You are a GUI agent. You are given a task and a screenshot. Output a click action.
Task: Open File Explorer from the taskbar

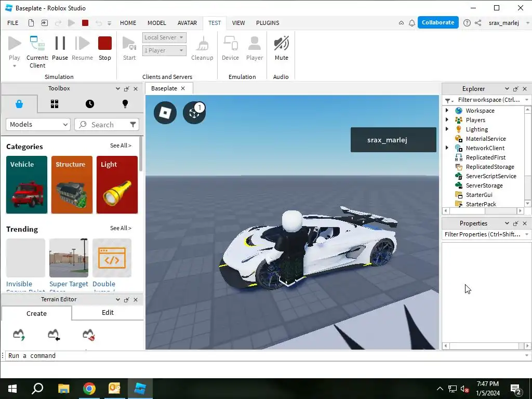(64, 389)
